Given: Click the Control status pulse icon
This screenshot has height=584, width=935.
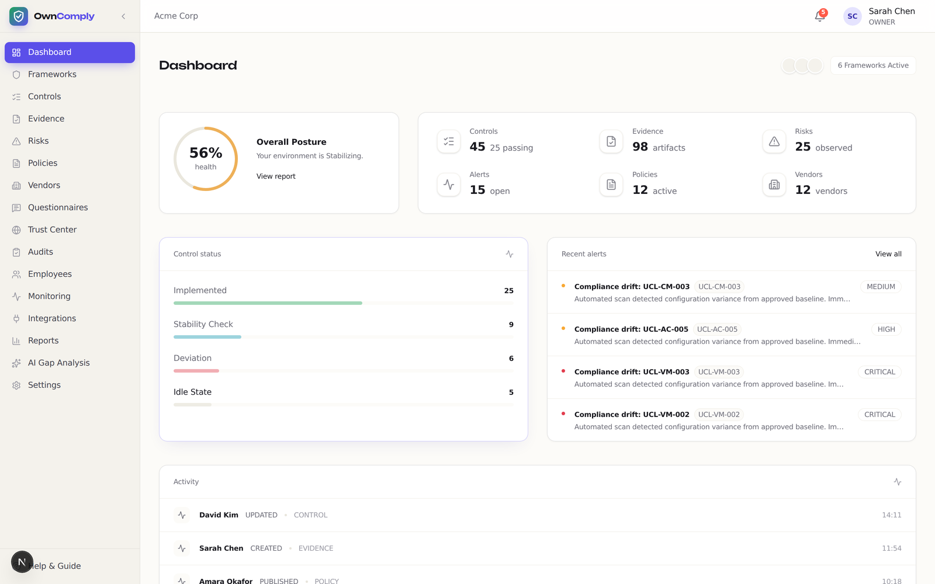Looking at the screenshot, I should pos(510,254).
